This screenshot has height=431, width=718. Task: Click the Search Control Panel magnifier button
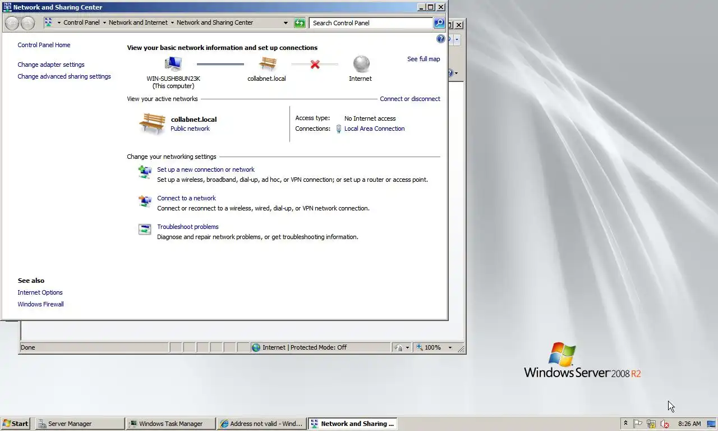coord(439,23)
